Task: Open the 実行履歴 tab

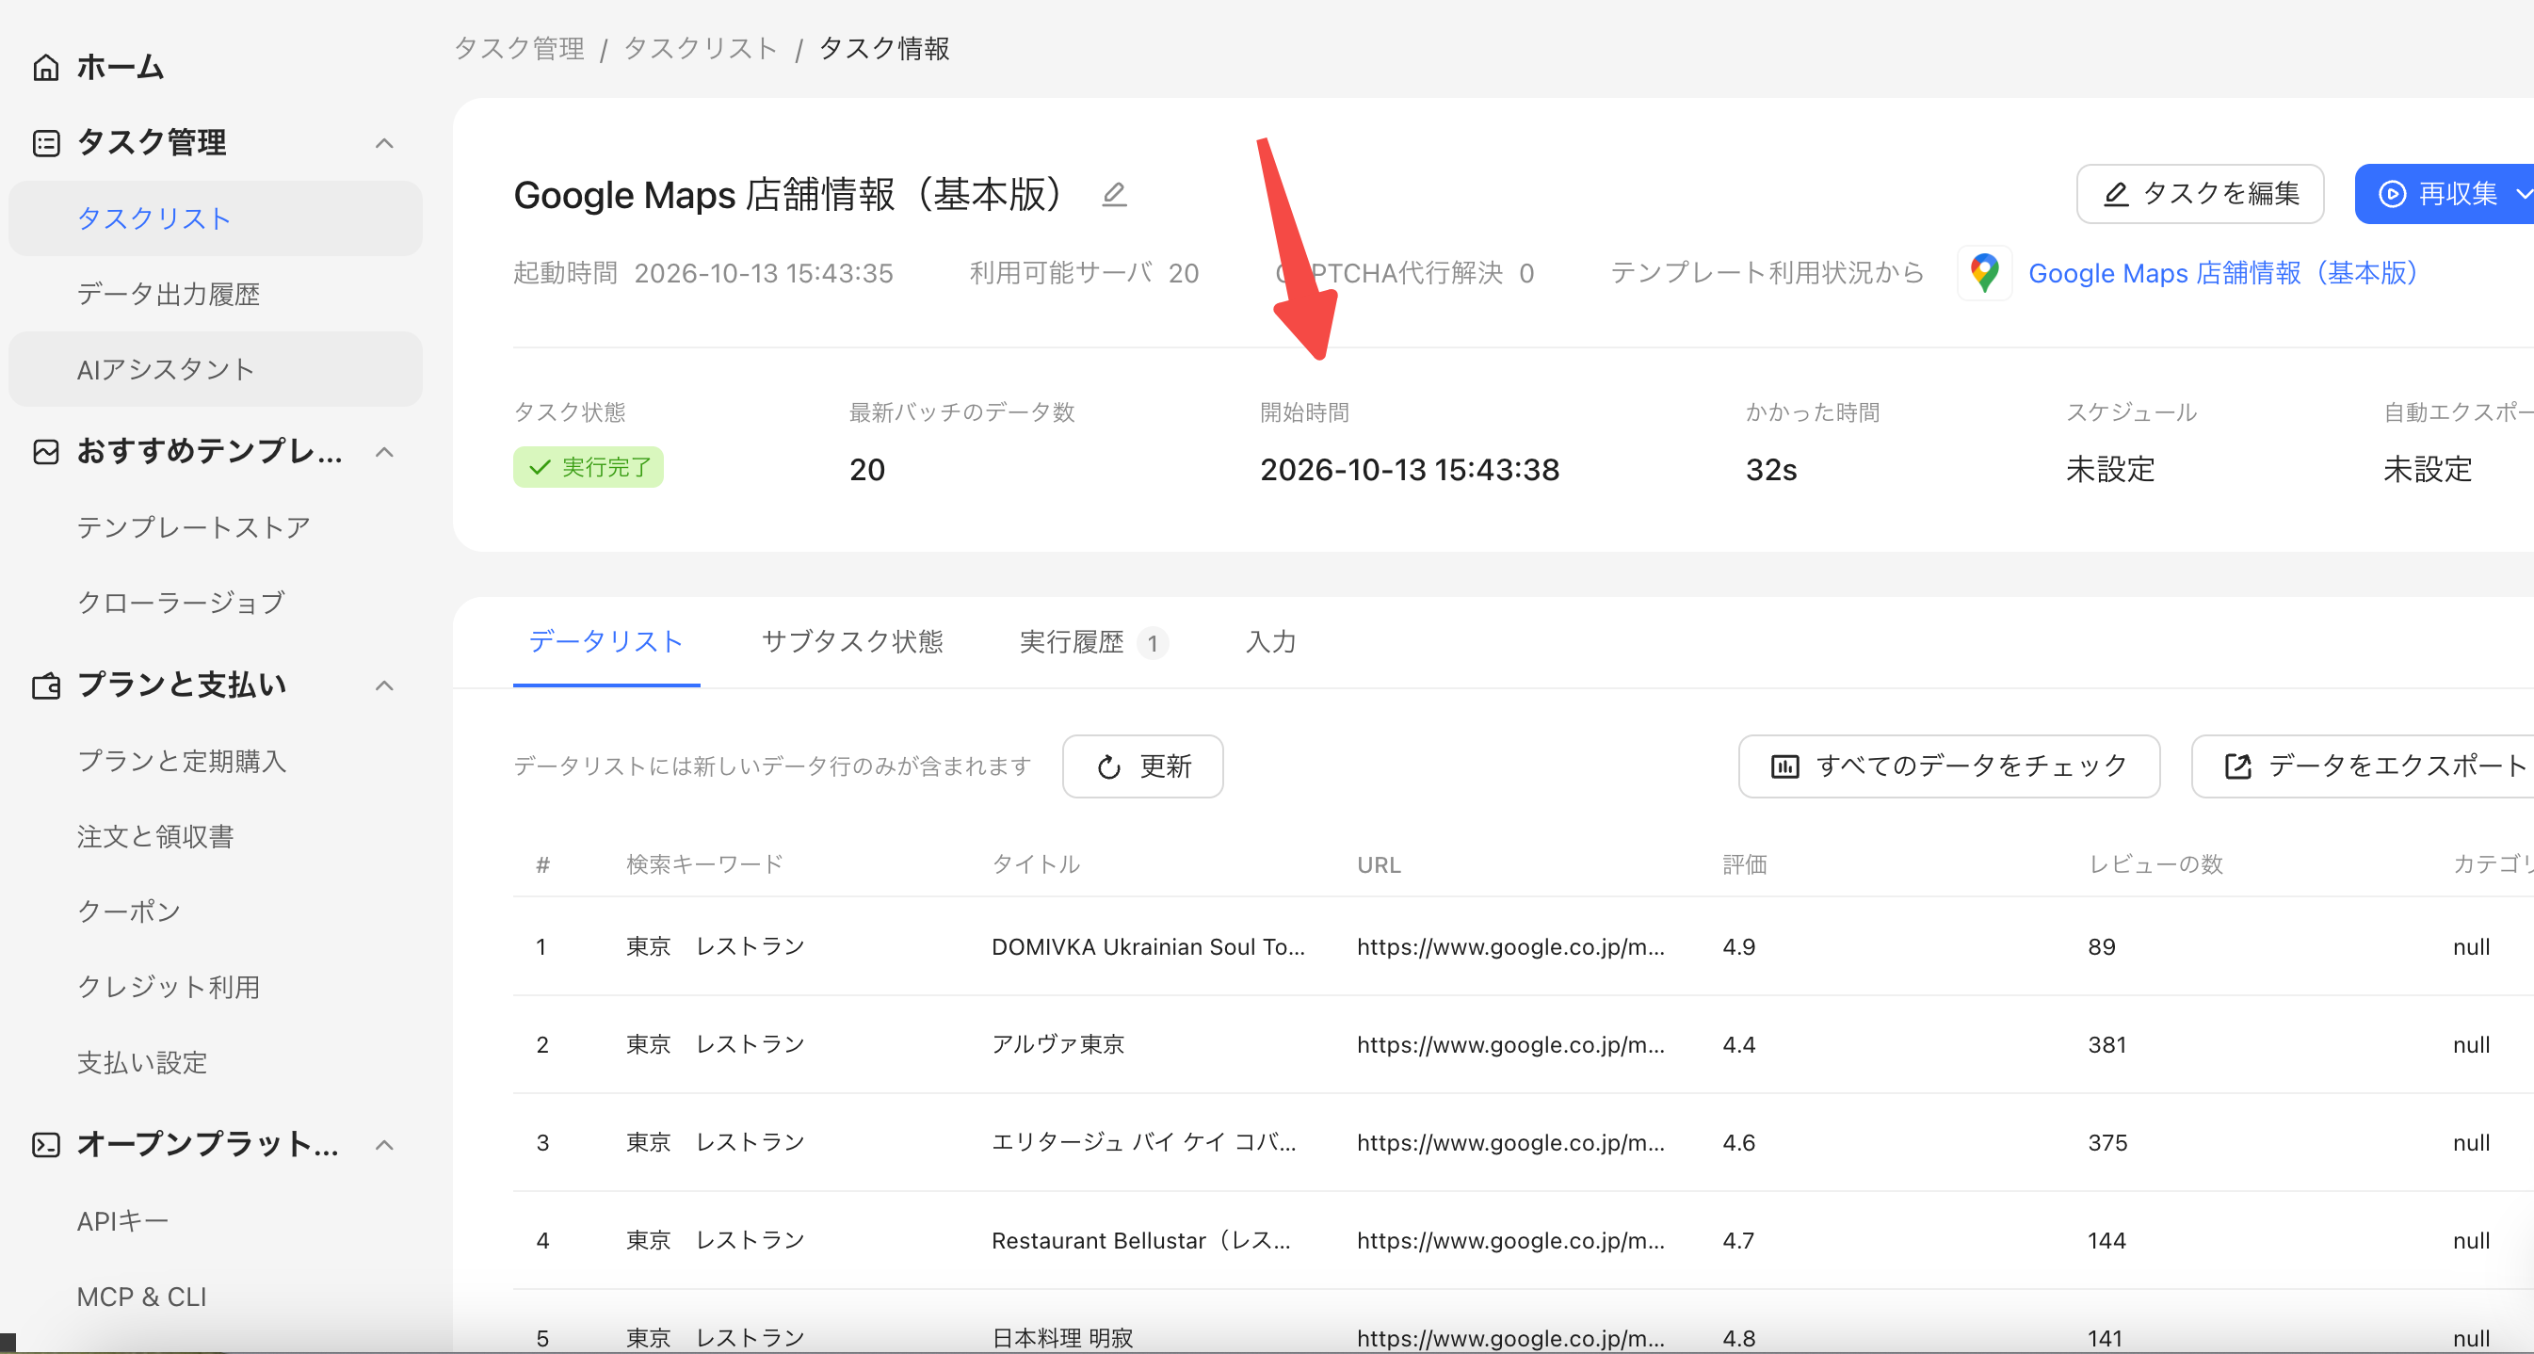Action: click(1093, 642)
